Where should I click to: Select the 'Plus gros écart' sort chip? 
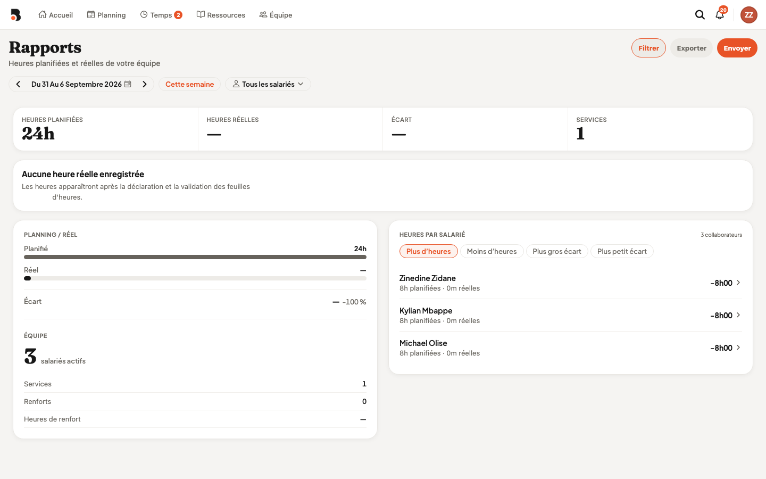[557, 251]
